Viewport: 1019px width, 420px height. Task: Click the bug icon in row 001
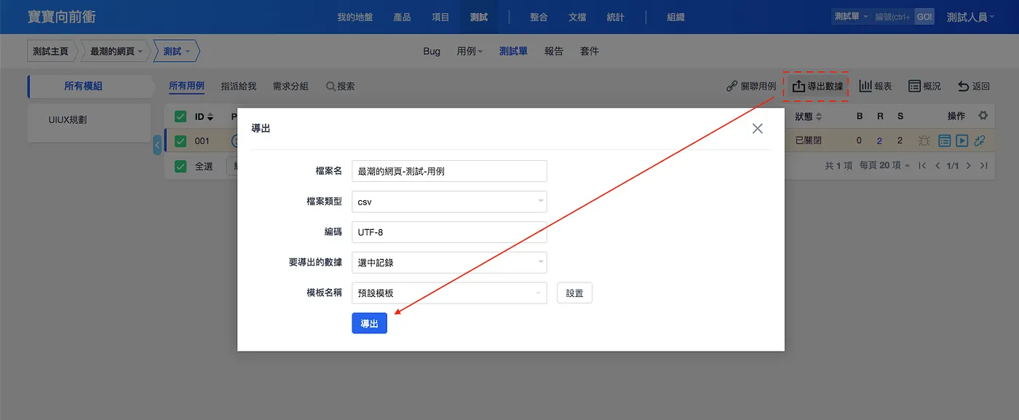pyautogui.click(x=924, y=140)
